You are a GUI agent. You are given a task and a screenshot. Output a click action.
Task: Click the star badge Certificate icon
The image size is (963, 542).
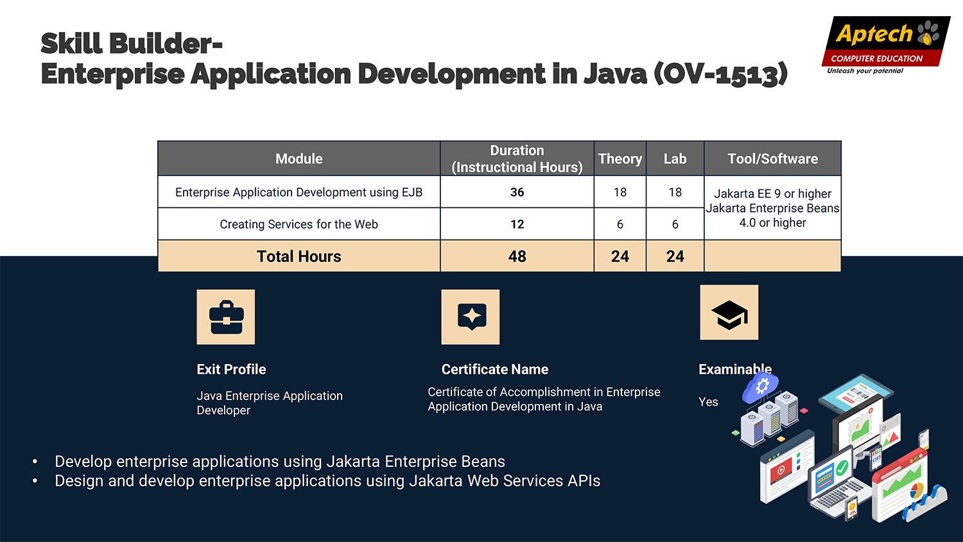[x=471, y=317]
